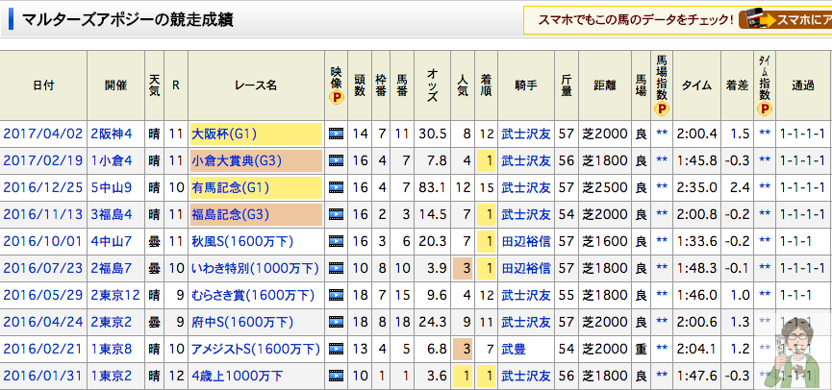Open the video icon in the 秋風S row

point(337,241)
